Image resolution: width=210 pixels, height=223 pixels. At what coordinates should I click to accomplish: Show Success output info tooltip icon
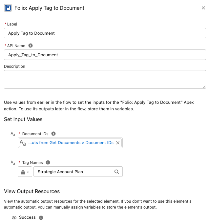click(41, 217)
